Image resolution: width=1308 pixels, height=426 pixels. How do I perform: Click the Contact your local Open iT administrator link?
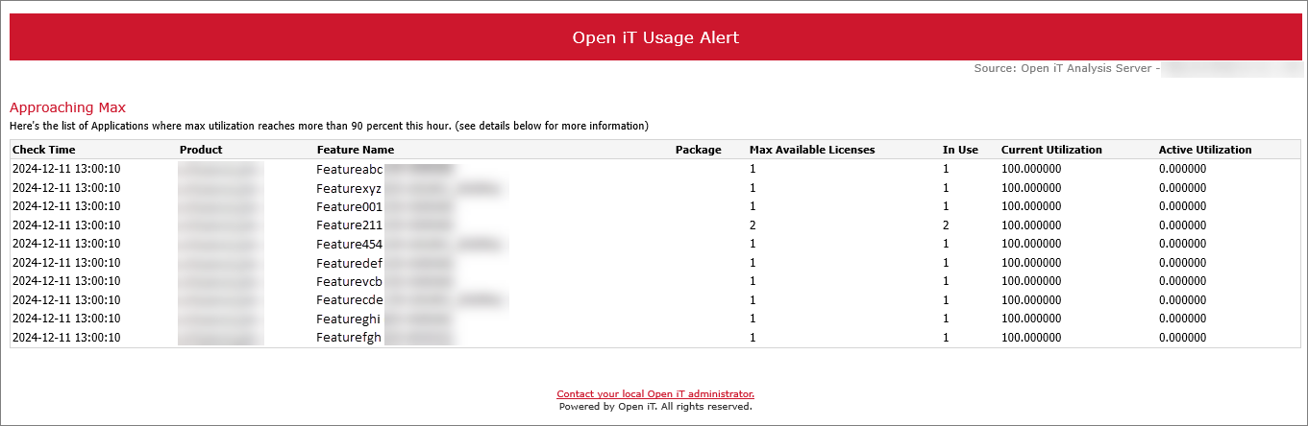pos(655,393)
